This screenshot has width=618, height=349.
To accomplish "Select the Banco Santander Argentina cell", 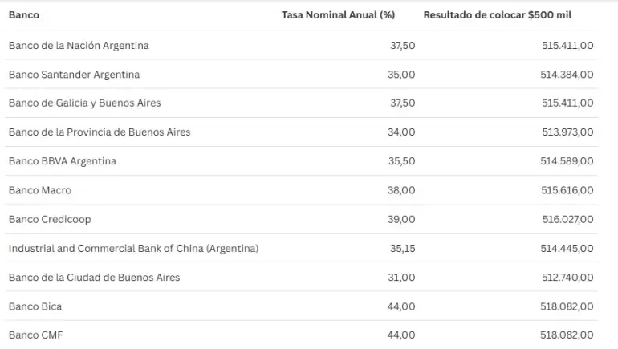I will 74,75.
